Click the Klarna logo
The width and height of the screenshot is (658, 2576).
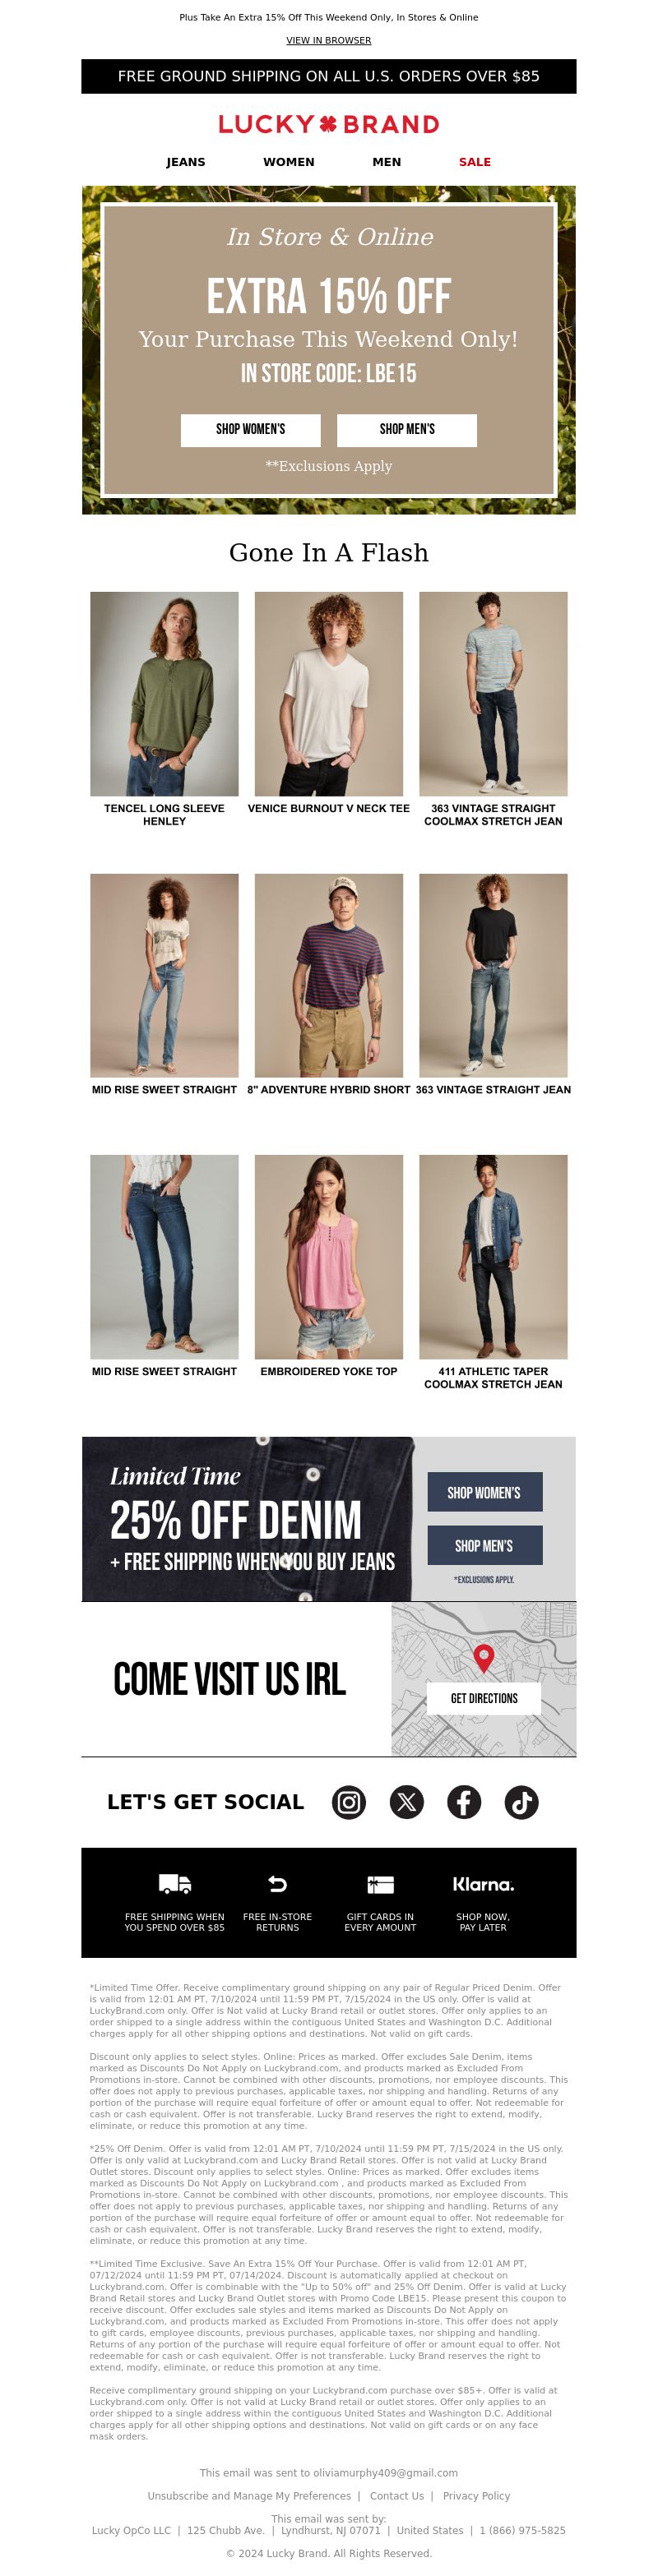pyautogui.click(x=483, y=1884)
